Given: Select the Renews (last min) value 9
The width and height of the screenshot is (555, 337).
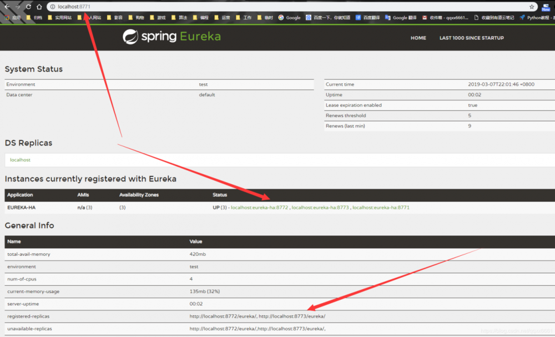Looking at the screenshot, I should point(470,126).
